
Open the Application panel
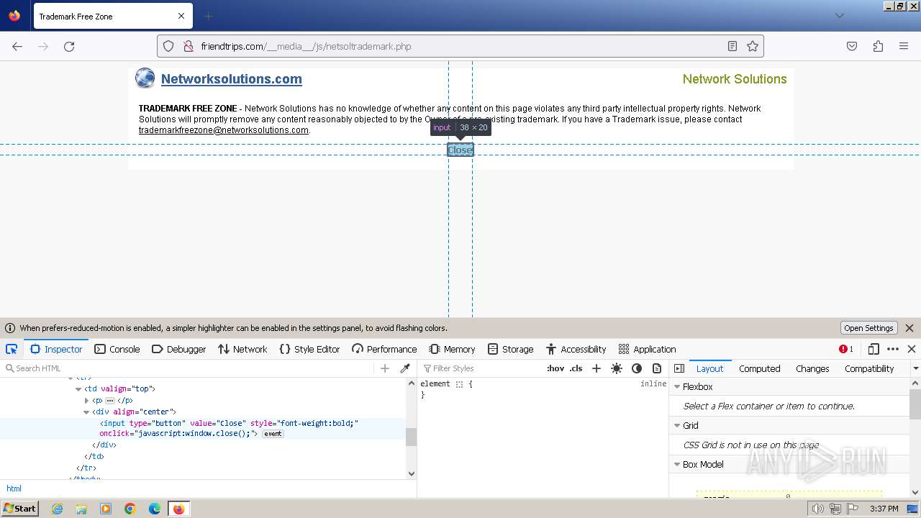click(647, 349)
